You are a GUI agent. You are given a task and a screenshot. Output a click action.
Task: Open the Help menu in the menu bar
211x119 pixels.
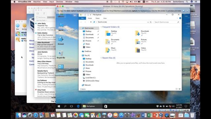tap(76, 2)
